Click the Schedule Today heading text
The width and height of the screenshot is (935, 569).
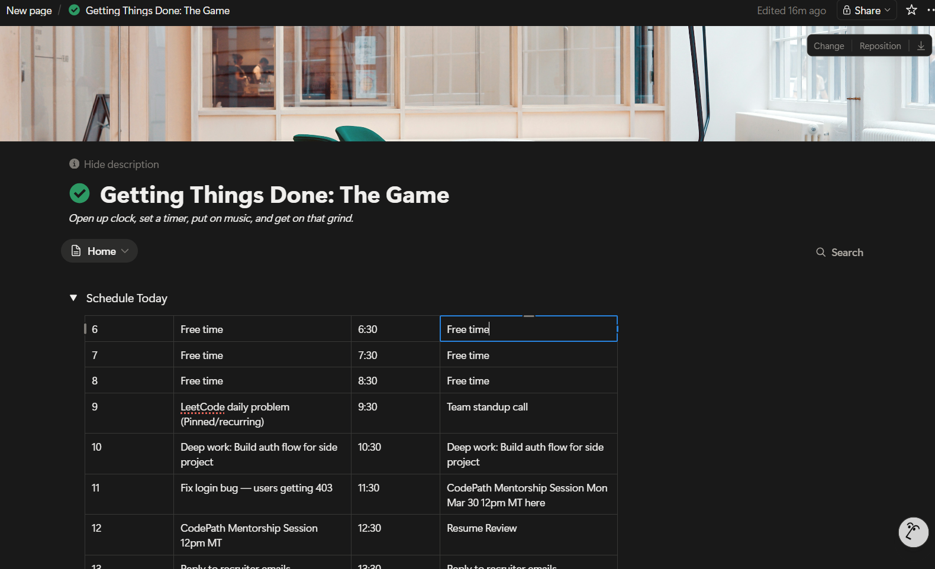[127, 298]
